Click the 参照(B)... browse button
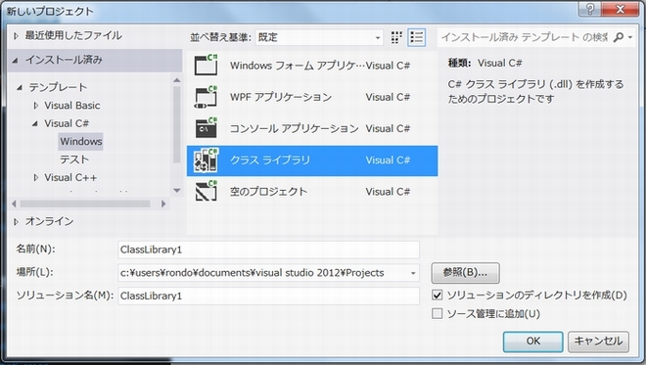Image resolution: width=646 pixels, height=365 pixels. click(465, 273)
